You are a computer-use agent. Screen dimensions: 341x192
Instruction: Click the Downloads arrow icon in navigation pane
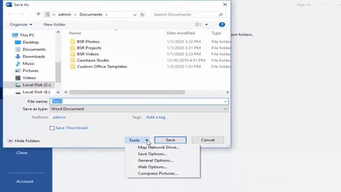point(18,57)
